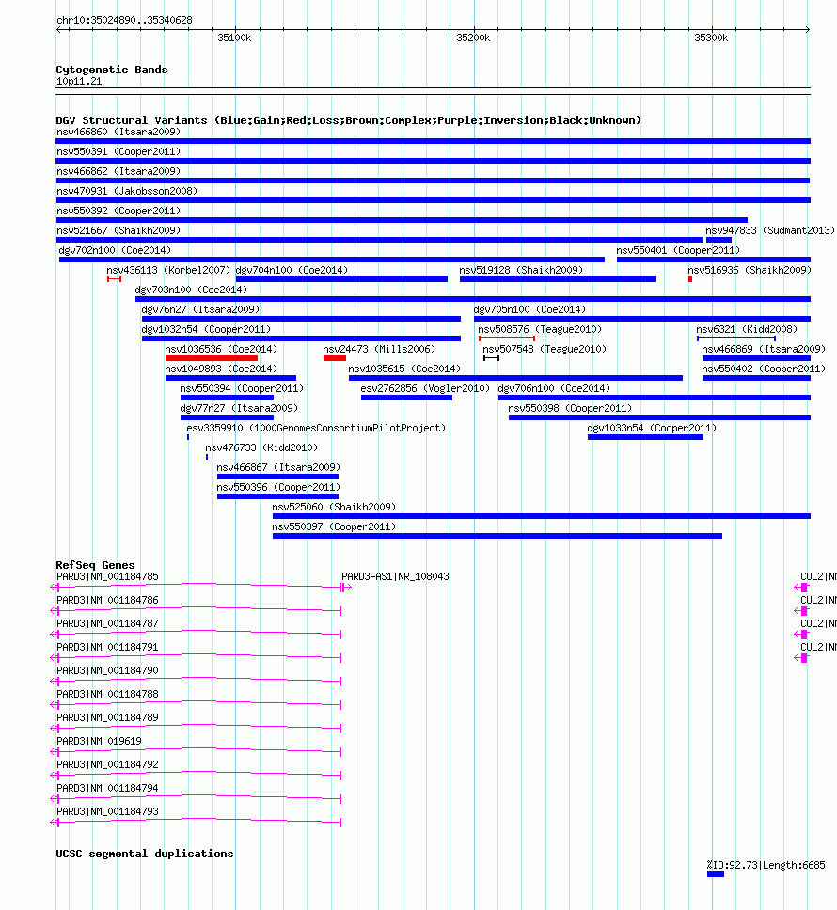Viewport: 837px width, 910px height.
Task: Click the UCSC segmental duplications track heading
Action: pyautogui.click(x=145, y=854)
